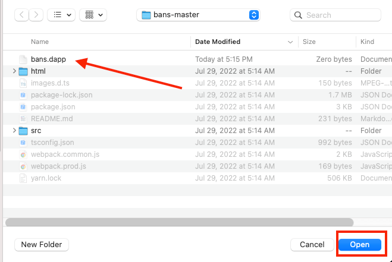392x262 pixels.
Task: Sort by the Size column header
Action: 309,42
